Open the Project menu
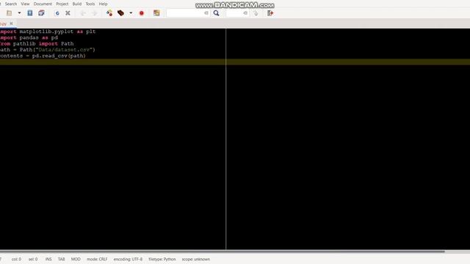Viewport: 470px width, 264px height. point(62,4)
